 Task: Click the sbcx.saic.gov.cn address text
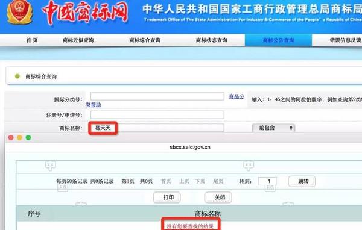(x=190, y=147)
